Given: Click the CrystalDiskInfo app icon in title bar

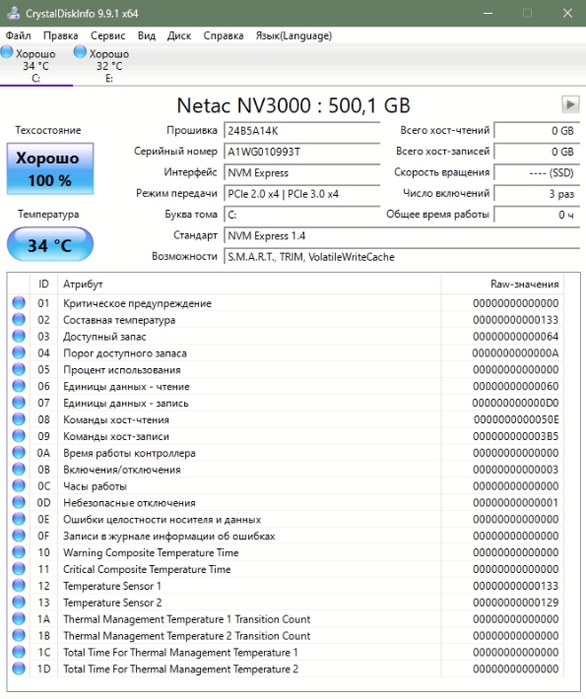Looking at the screenshot, I should click(14, 13).
